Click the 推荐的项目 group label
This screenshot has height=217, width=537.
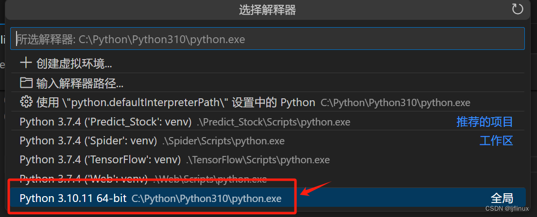pyautogui.click(x=485, y=121)
